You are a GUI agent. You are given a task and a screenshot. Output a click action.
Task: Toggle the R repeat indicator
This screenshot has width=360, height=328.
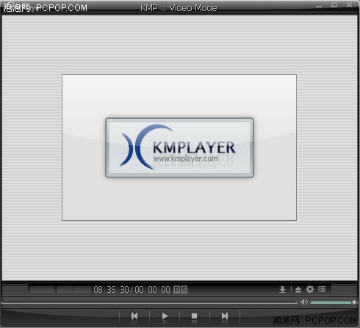176,290
